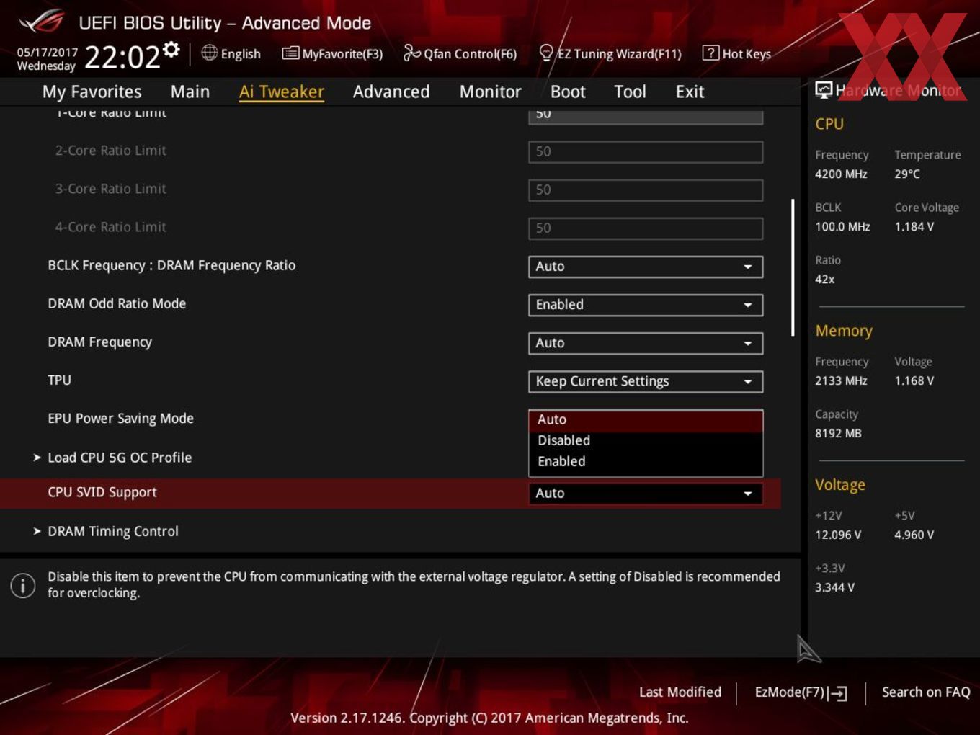Click the Core Voltage value 1.184 V
This screenshot has width=980, height=735.
tap(914, 226)
